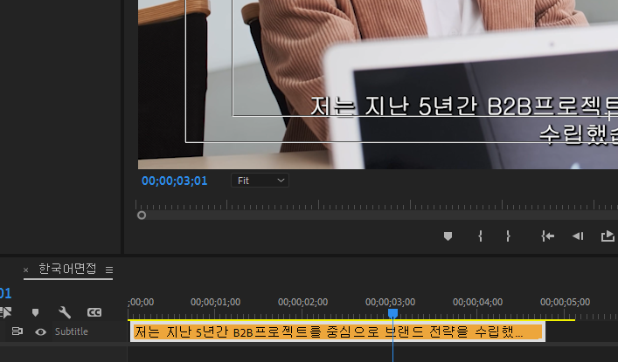Click the Mark In bracket icon
This screenshot has height=362, width=618.
tap(480, 236)
